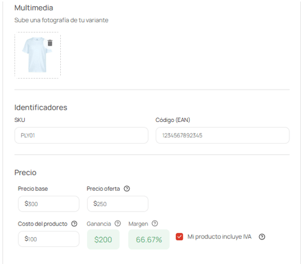The height and width of the screenshot is (264, 301).
Task: Show the Margen help tooltip
Action: (x=154, y=224)
